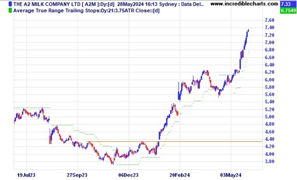Click the 6.60 price axis label
The width and height of the screenshot is (297, 180).
point(269,58)
